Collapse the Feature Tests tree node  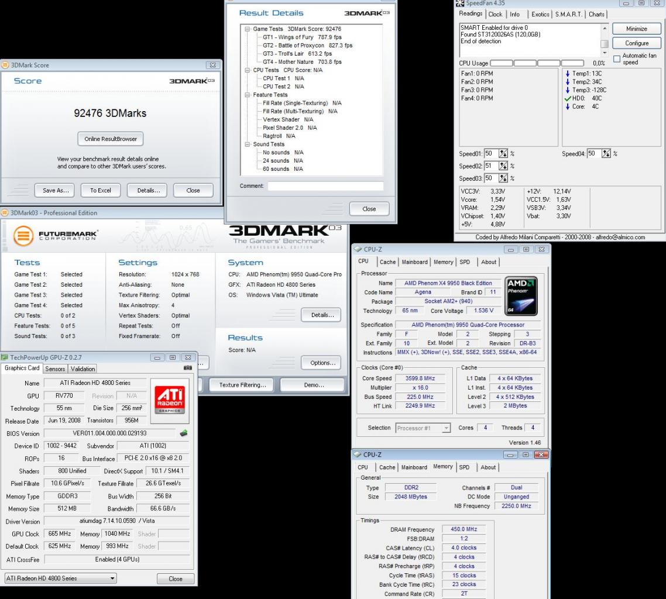pos(247,95)
